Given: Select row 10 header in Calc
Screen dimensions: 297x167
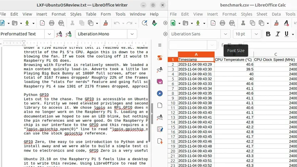Looking at the screenshot, I should [173, 103].
